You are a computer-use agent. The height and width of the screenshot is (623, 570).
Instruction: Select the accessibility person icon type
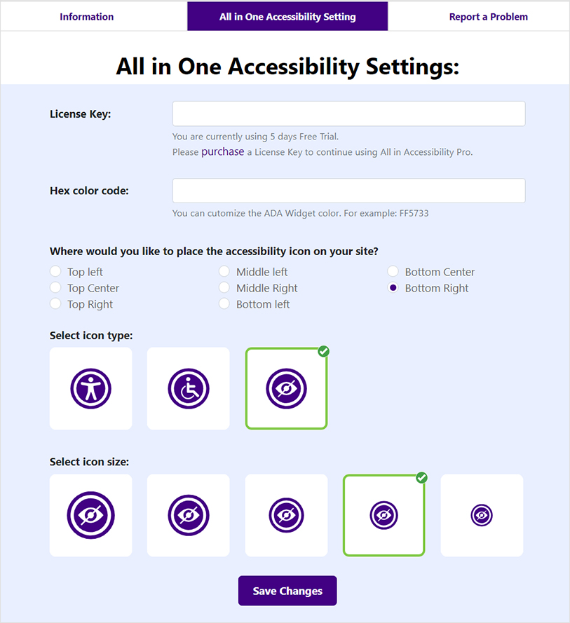click(90, 388)
